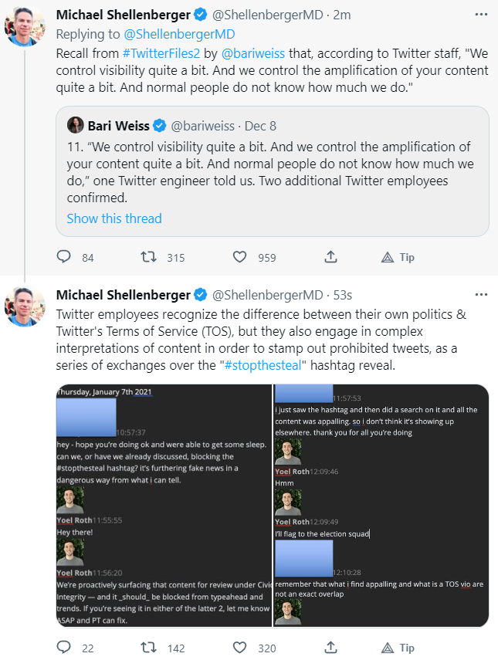Share the first tweet via share icon
Viewport: 498px width, 660px height.
(330, 257)
